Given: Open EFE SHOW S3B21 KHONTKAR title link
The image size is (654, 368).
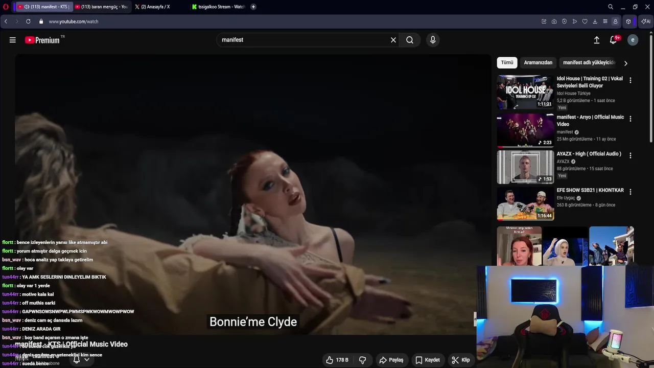Looking at the screenshot, I should pos(590,190).
